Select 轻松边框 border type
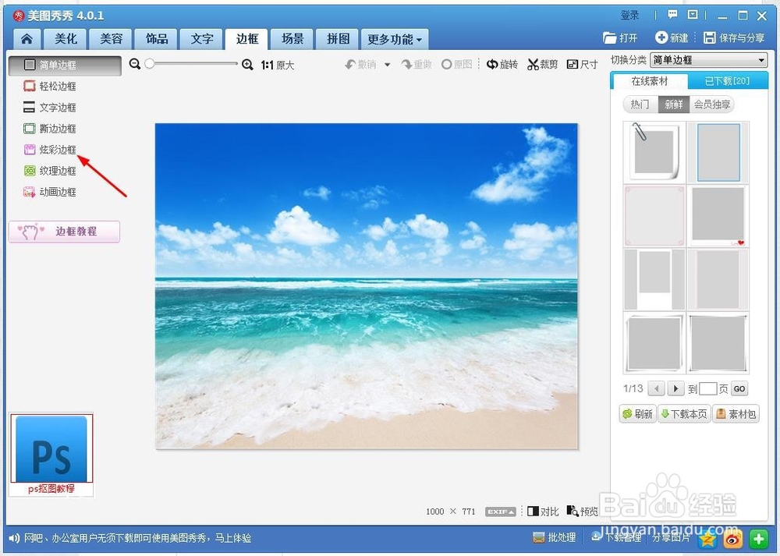This screenshot has width=780, height=556. point(50,86)
